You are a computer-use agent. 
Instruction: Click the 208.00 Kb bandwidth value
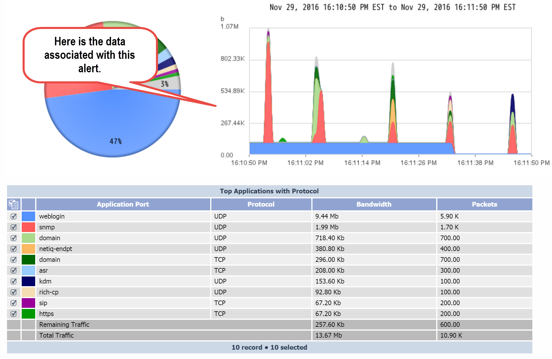pos(330,270)
